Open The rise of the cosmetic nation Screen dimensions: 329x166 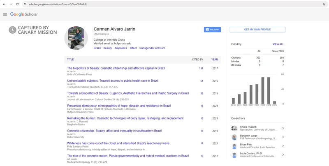[128, 156]
